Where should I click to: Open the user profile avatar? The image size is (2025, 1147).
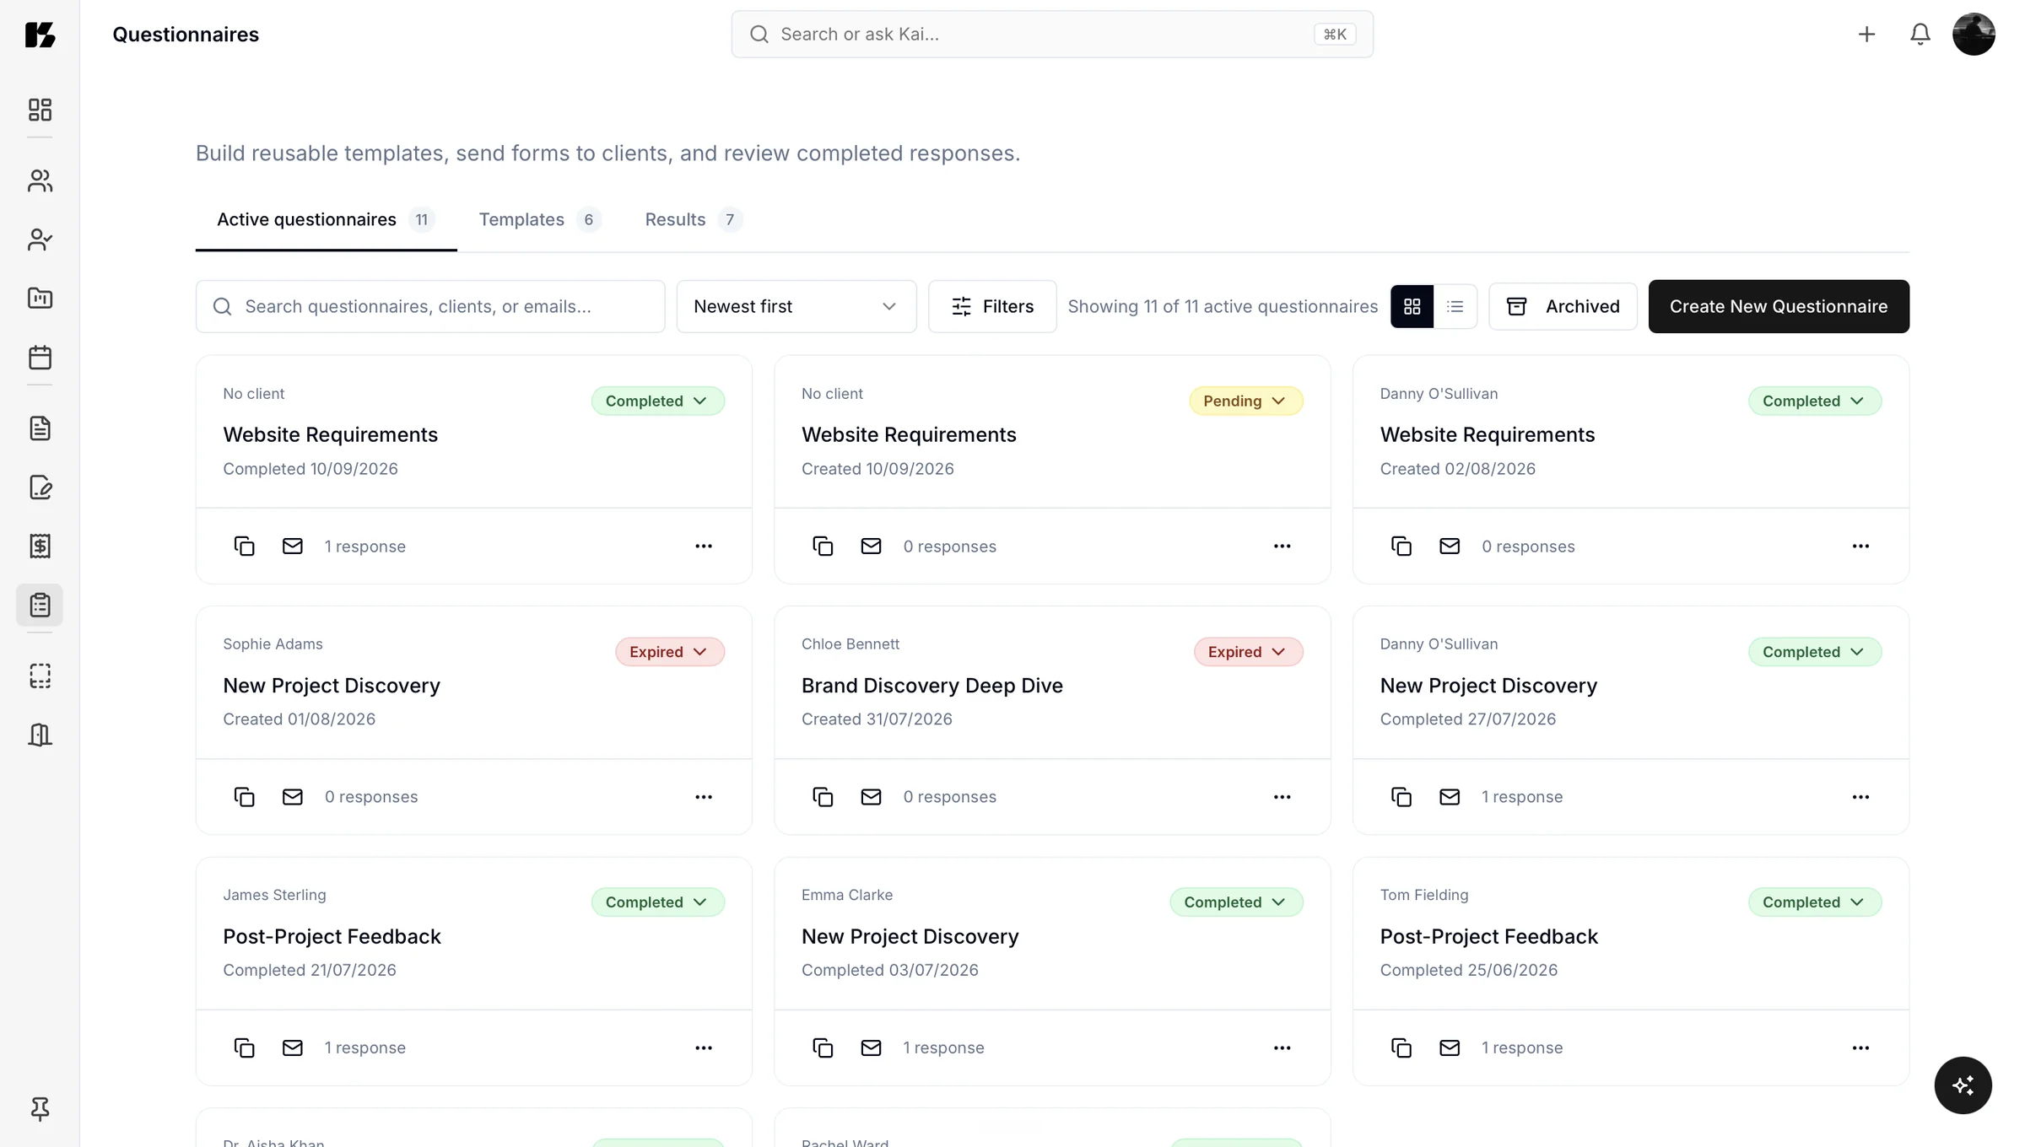coord(1974,34)
